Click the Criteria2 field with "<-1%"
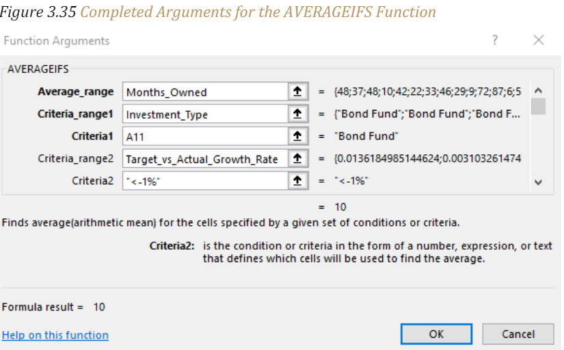Viewport: 564px width, 350px height. click(x=205, y=181)
